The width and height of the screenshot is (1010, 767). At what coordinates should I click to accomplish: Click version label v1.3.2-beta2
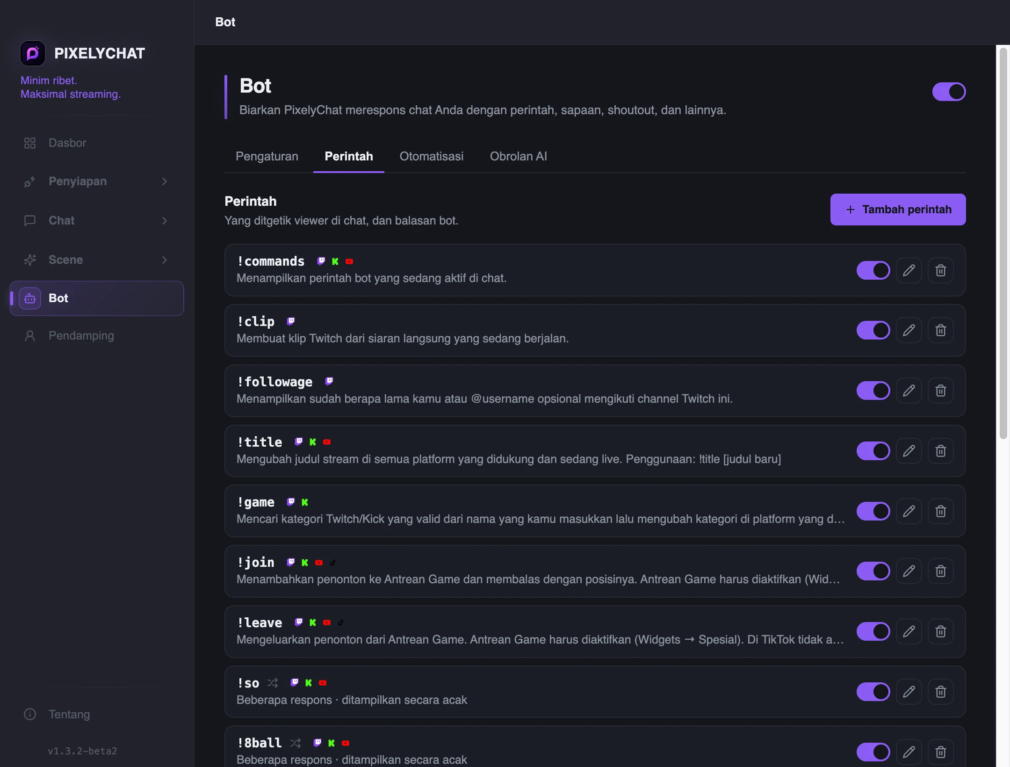click(x=82, y=751)
